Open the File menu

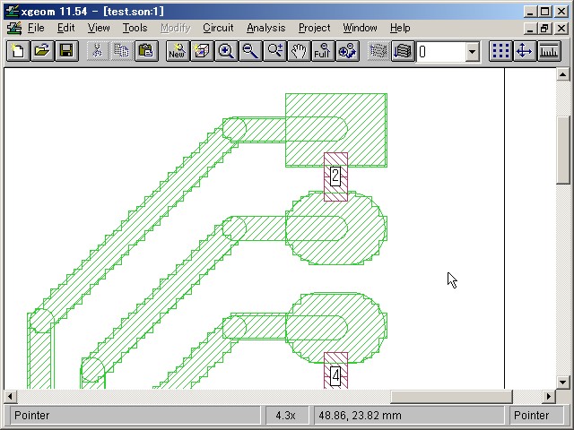pos(36,28)
